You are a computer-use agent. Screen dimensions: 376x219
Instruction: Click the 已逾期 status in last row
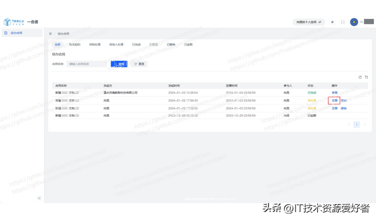coord(312,116)
